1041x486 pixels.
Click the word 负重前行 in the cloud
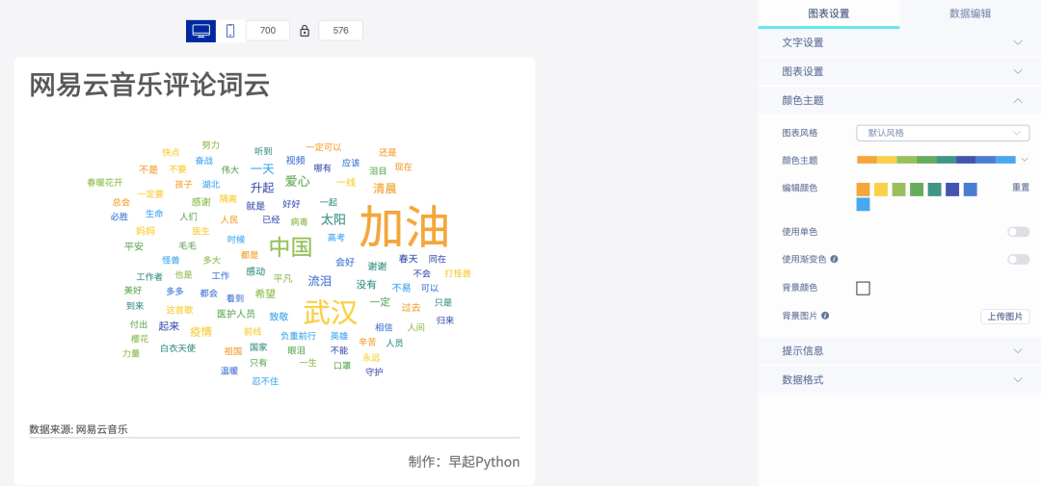point(298,336)
